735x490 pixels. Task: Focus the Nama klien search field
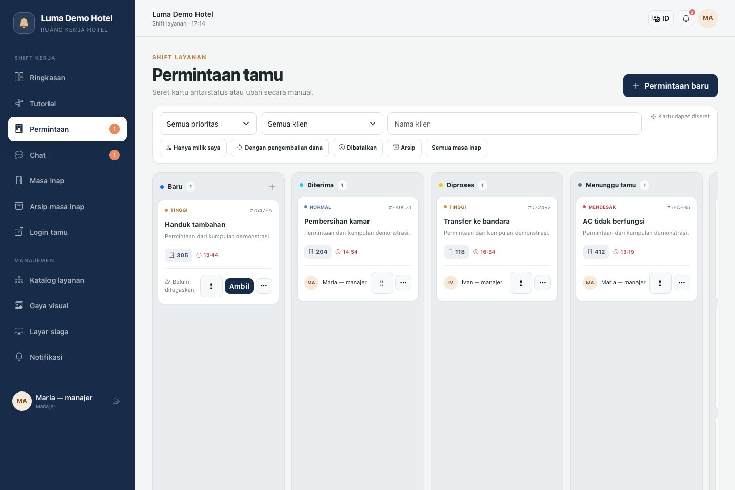tap(514, 124)
